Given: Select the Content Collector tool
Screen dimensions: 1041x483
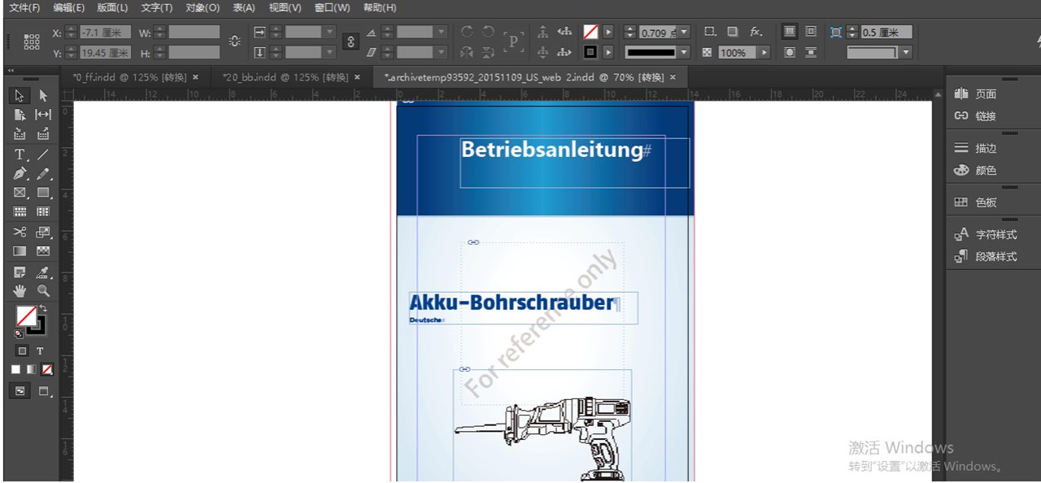Looking at the screenshot, I should click(20, 135).
